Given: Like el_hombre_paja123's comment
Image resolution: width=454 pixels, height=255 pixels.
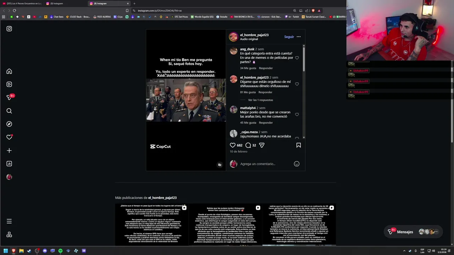Looking at the screenshot, I should pyautogui.click(x=297, y=84).
